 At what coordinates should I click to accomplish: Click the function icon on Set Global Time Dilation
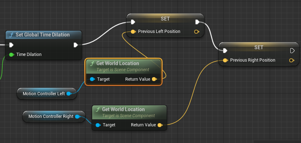pyautogui.click(x=11, y=35)
